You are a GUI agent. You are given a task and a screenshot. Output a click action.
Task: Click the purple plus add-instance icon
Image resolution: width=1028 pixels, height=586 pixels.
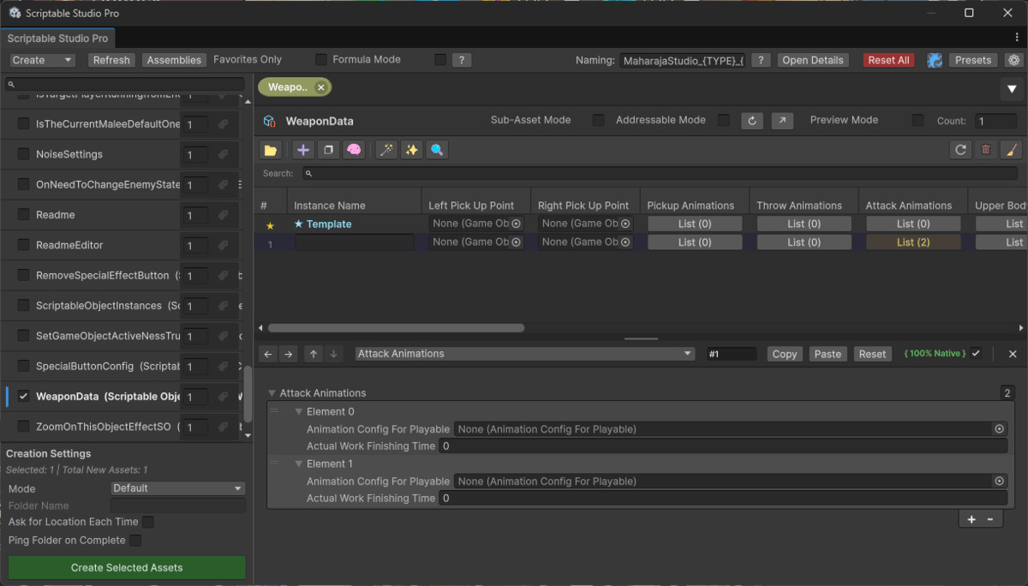[x=303, y=150]
